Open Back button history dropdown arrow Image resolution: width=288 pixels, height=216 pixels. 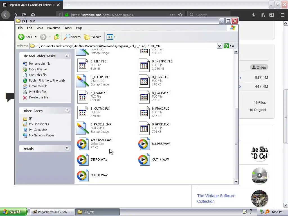35,37
